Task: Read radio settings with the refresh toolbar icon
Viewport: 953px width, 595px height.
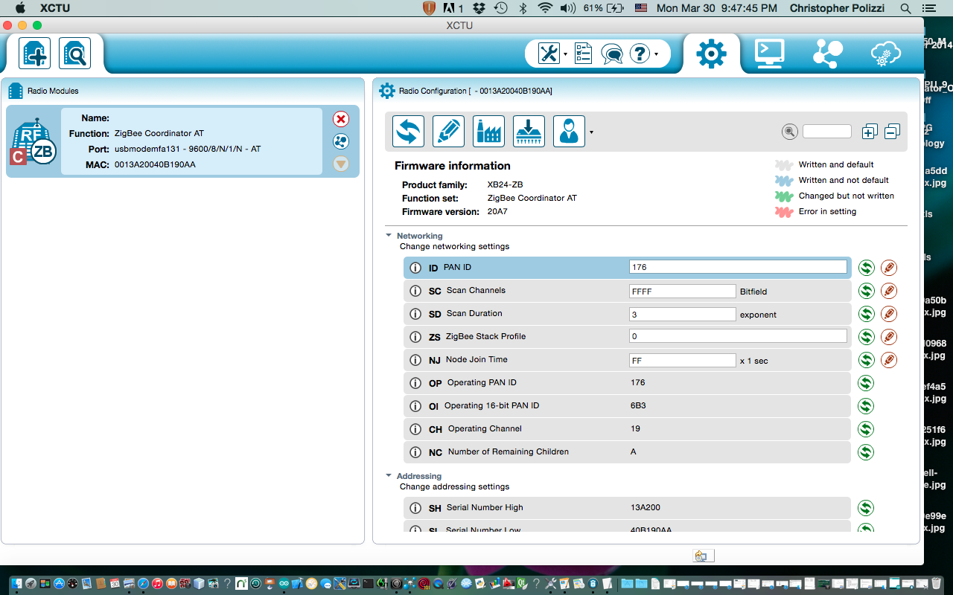Action: (x=409, y=132)
